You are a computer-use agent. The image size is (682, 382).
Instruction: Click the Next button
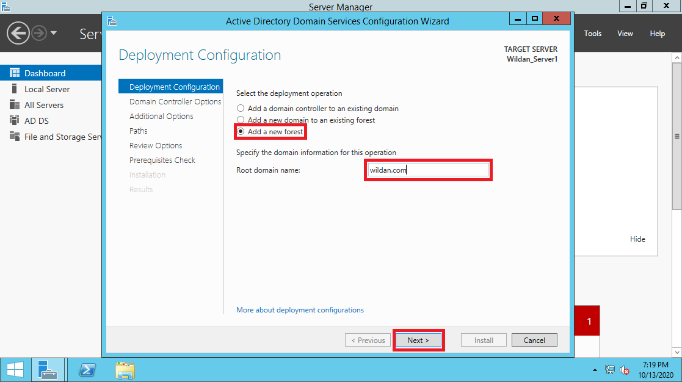pos(418,341)
